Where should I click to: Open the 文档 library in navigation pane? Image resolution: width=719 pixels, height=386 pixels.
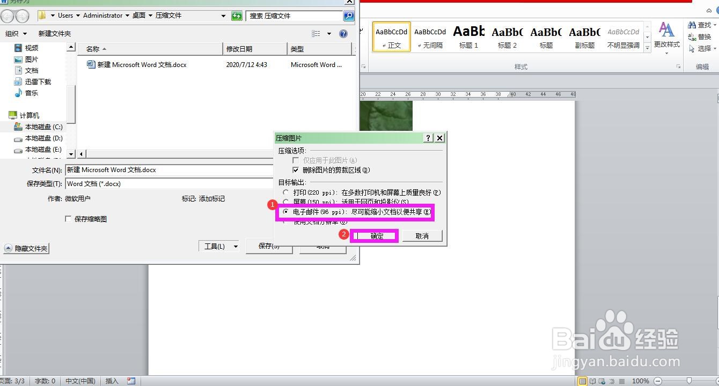click(26, 70)
